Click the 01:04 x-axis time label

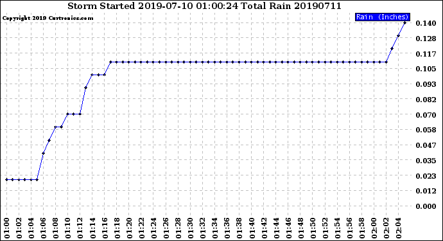click(31, 228)
